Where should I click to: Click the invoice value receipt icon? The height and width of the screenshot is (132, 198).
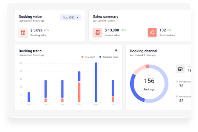tap(97, 32)
